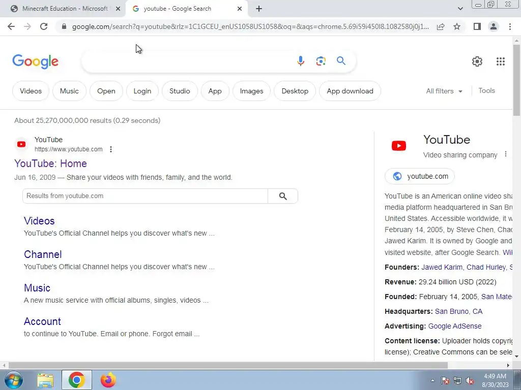
Task: Open the Google AdSense link
Action: click(454, 326)
